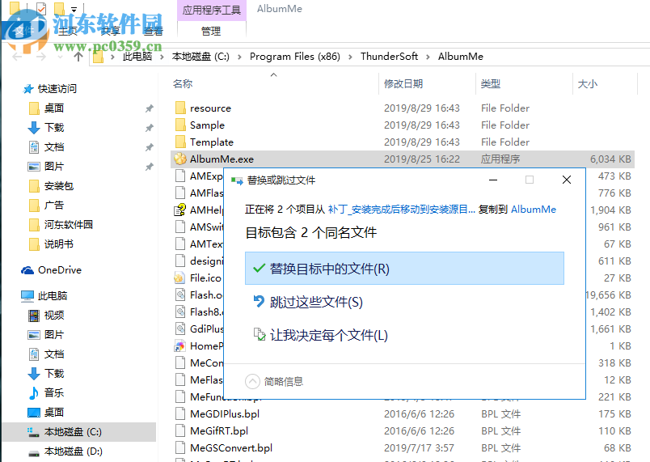Open the AlbumMe destination link in dialog
Image resolution: width=650 pixels, height=462 pixels.
click(534, 210)
